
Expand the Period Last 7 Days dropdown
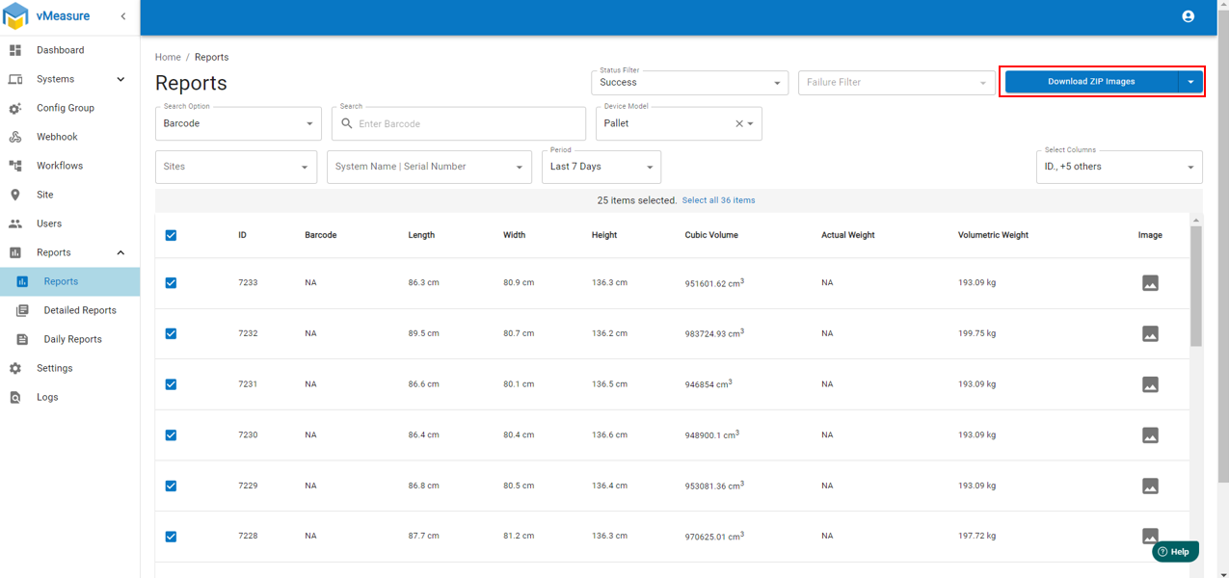click(601, 167)
